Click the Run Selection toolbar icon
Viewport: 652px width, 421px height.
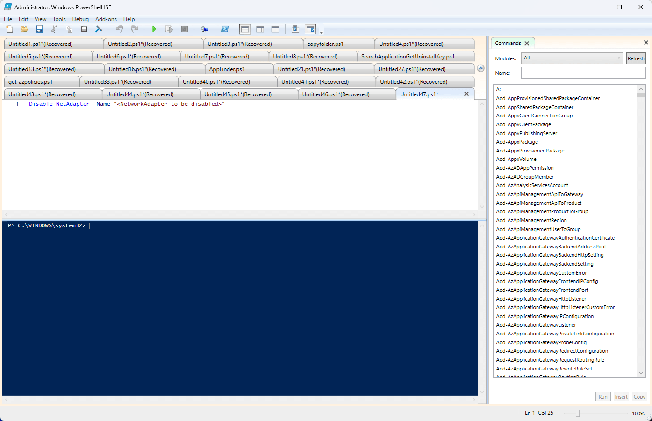169,29
